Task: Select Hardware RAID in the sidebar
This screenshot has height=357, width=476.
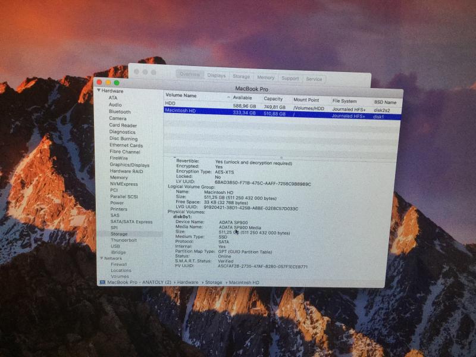Action: coord(126,171)
